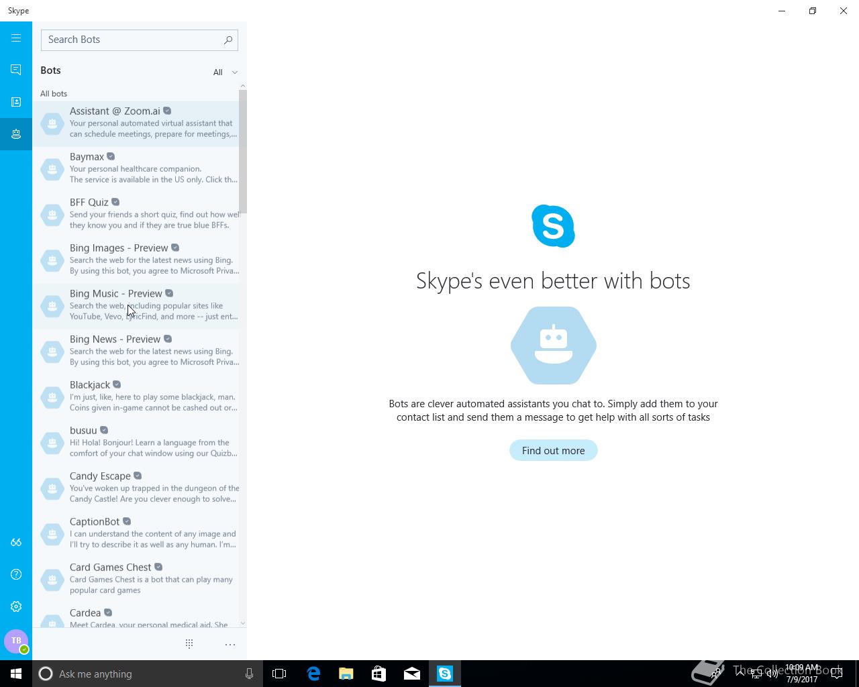Open the more options ellipsis
This screenshot has height=687, width=859.
(230, 644)
